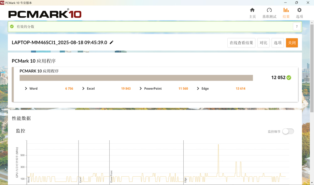Click the PowerPoint score 11 560
The height and width of the screenshot is (185, 314).
[183, 88]
